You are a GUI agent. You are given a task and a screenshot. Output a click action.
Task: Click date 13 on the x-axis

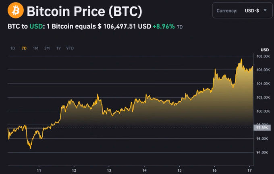(109, 170)
